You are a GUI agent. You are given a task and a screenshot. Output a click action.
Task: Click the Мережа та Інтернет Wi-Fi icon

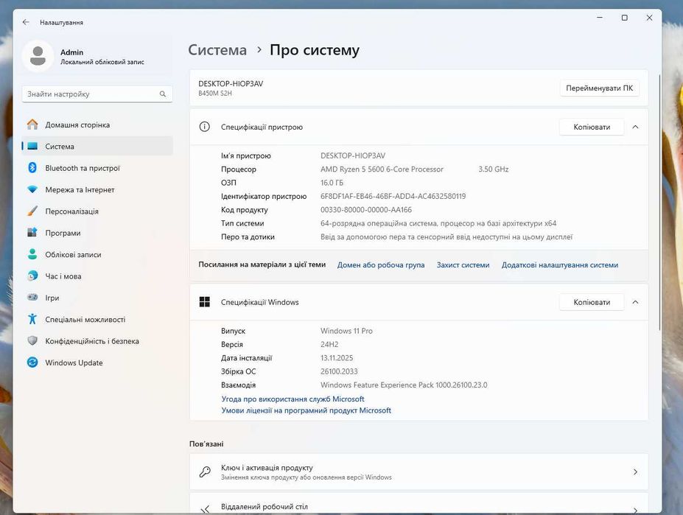32,189
